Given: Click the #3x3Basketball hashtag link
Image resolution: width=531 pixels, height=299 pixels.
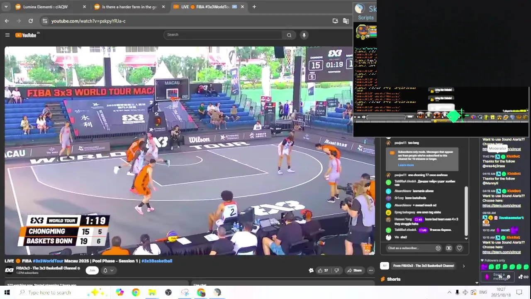Looking at the screenshot, I should click(x=156, y=261).
